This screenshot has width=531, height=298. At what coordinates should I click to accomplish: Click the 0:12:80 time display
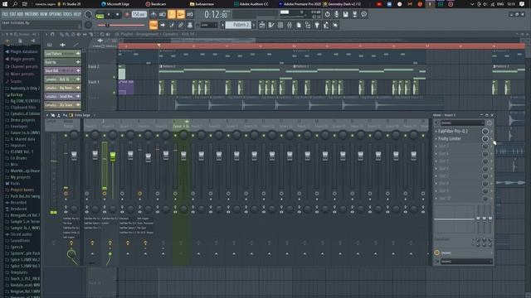coord(216,15)
